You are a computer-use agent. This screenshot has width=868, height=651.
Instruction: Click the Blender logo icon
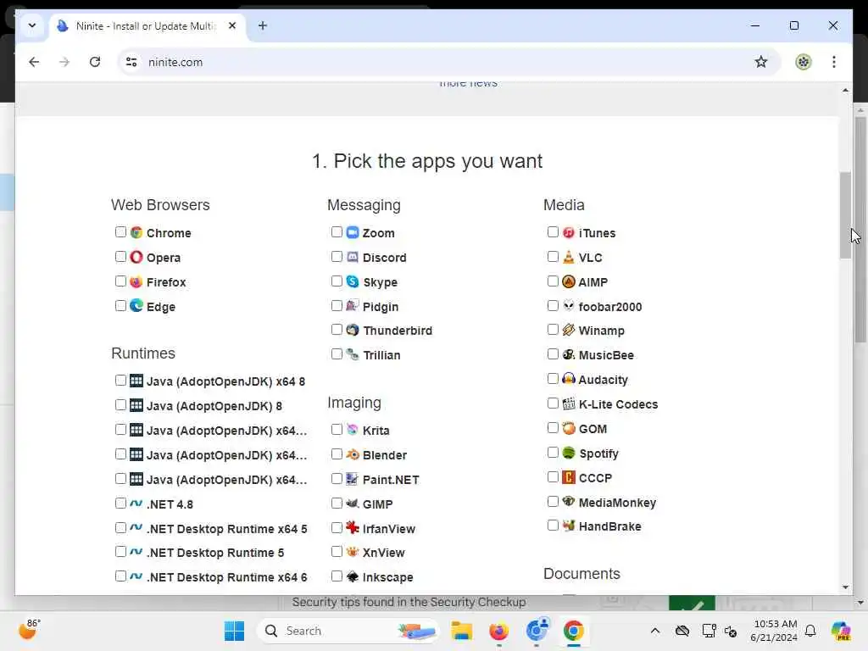click(353, 454)
